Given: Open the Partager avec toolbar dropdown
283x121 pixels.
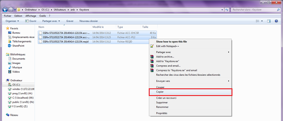Looking at the screenshot, I should coord(51,21).
